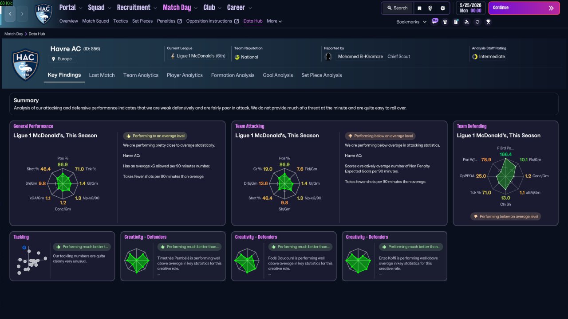
Task: Click the thumbs-down icon in Team Defending
Action: [x=476, y=217]
